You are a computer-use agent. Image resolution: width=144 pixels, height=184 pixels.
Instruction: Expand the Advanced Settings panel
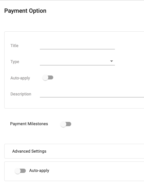[74, 151]
